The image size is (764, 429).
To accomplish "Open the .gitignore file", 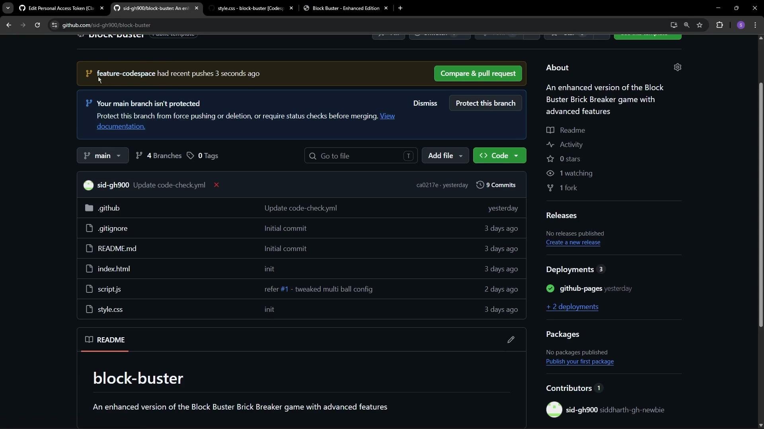I will (113, 228).
